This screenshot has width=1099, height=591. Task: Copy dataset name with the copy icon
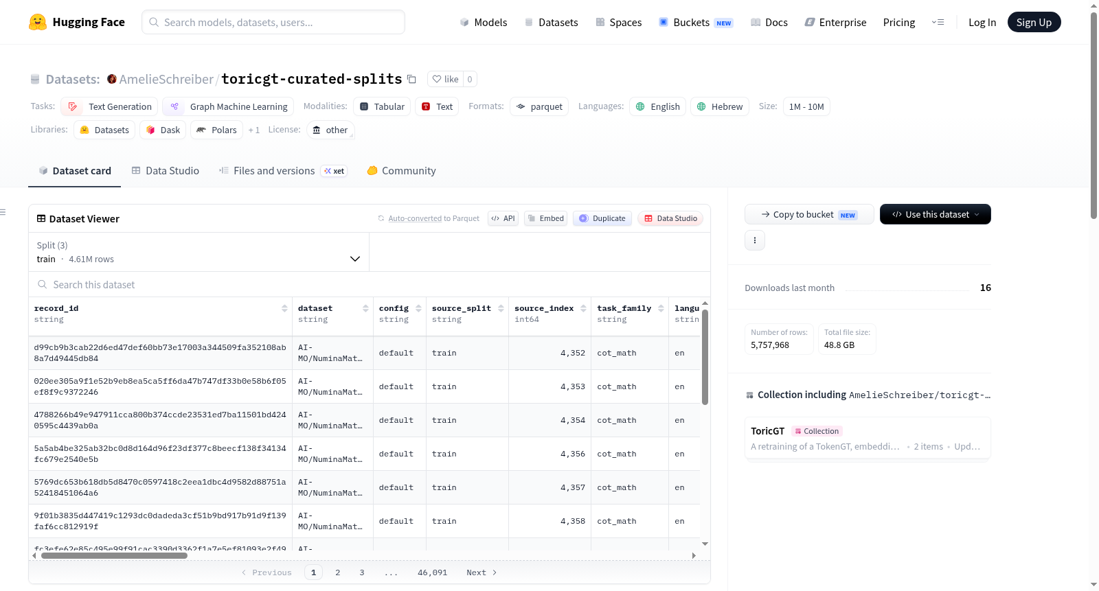(x=411, y=79)
